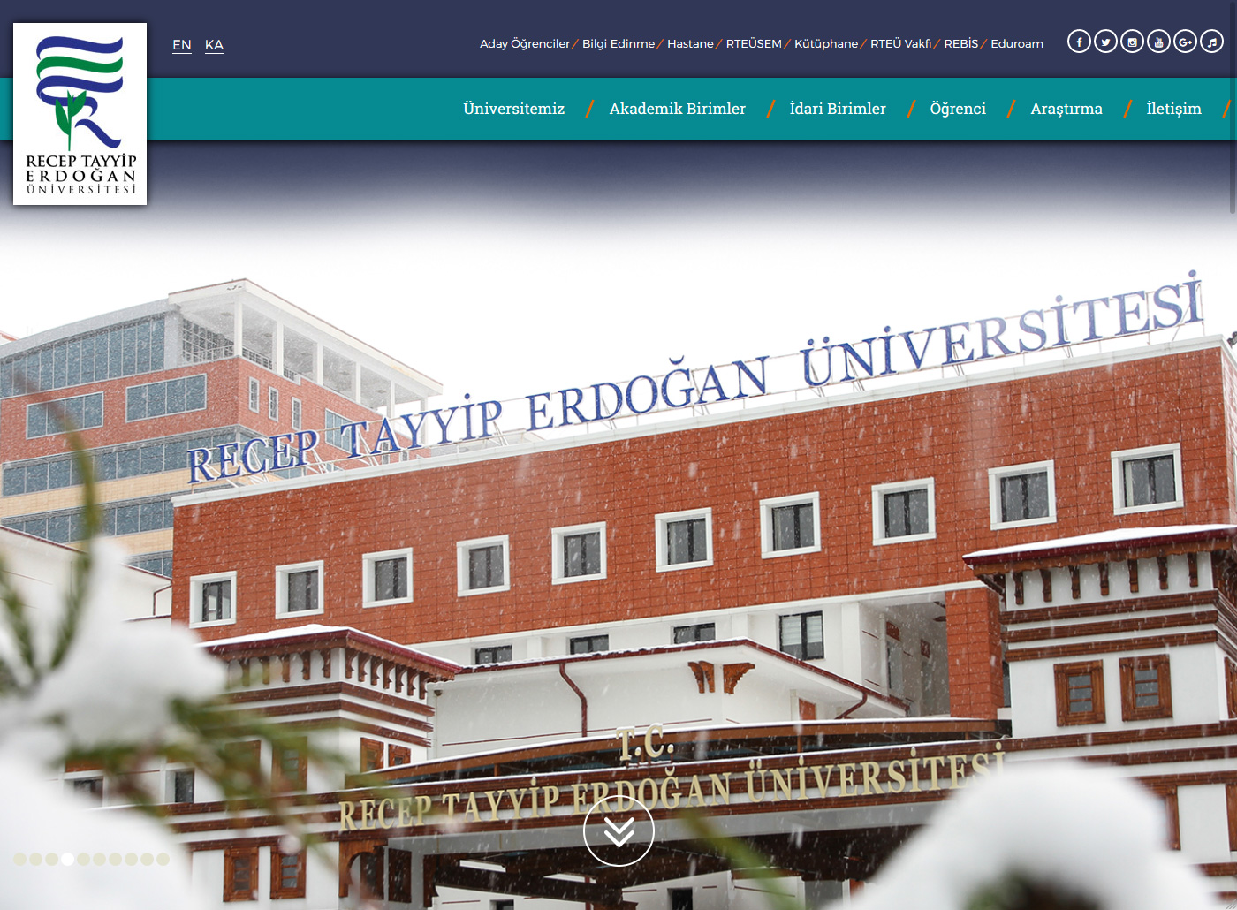Expand the Akademik Birimler navigation menu
Viewport: 1237px width, 910px height.
[x=677, y=109]
